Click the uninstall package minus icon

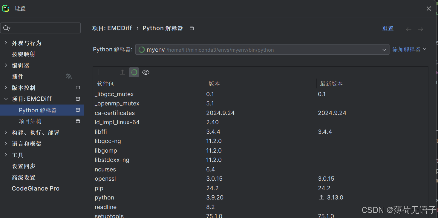point(111,72)
